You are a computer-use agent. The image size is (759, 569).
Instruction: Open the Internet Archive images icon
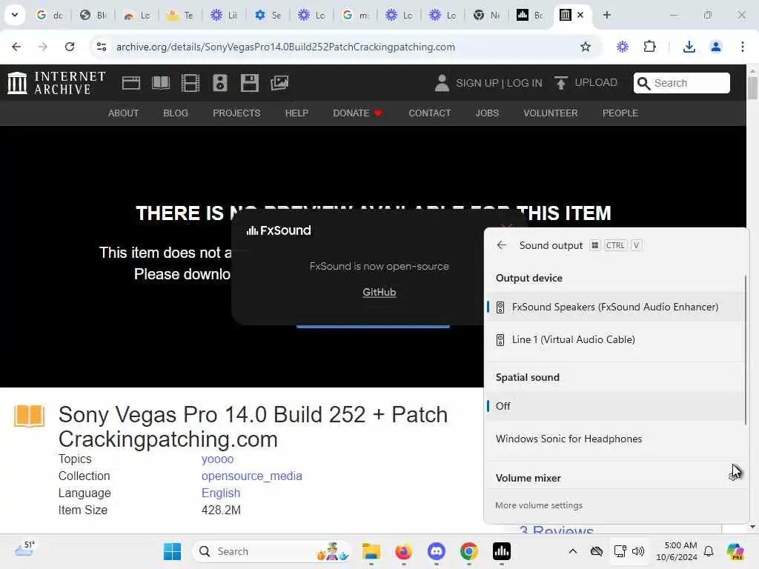tap(279, 83)
